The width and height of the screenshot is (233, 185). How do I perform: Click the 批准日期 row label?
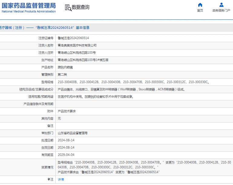[x=47, y=140]
